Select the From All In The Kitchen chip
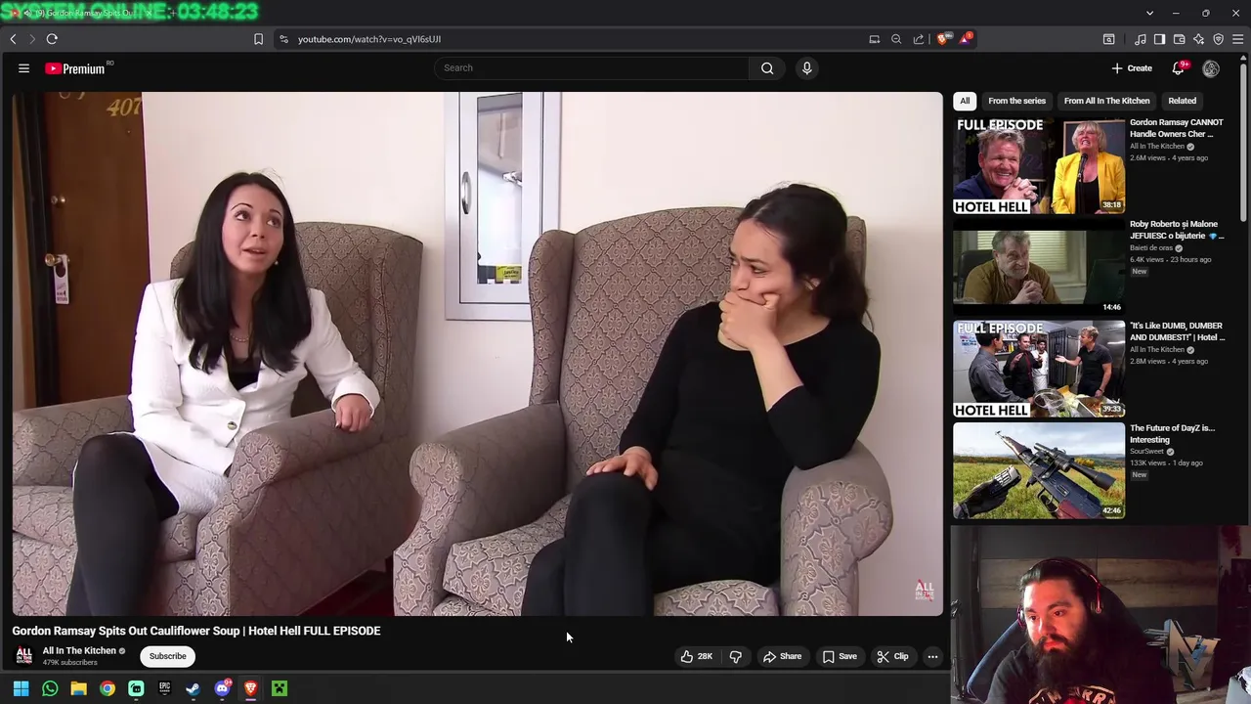Screen dimensions: 1251x704 pyautogui.click(x=1106, y=101)
